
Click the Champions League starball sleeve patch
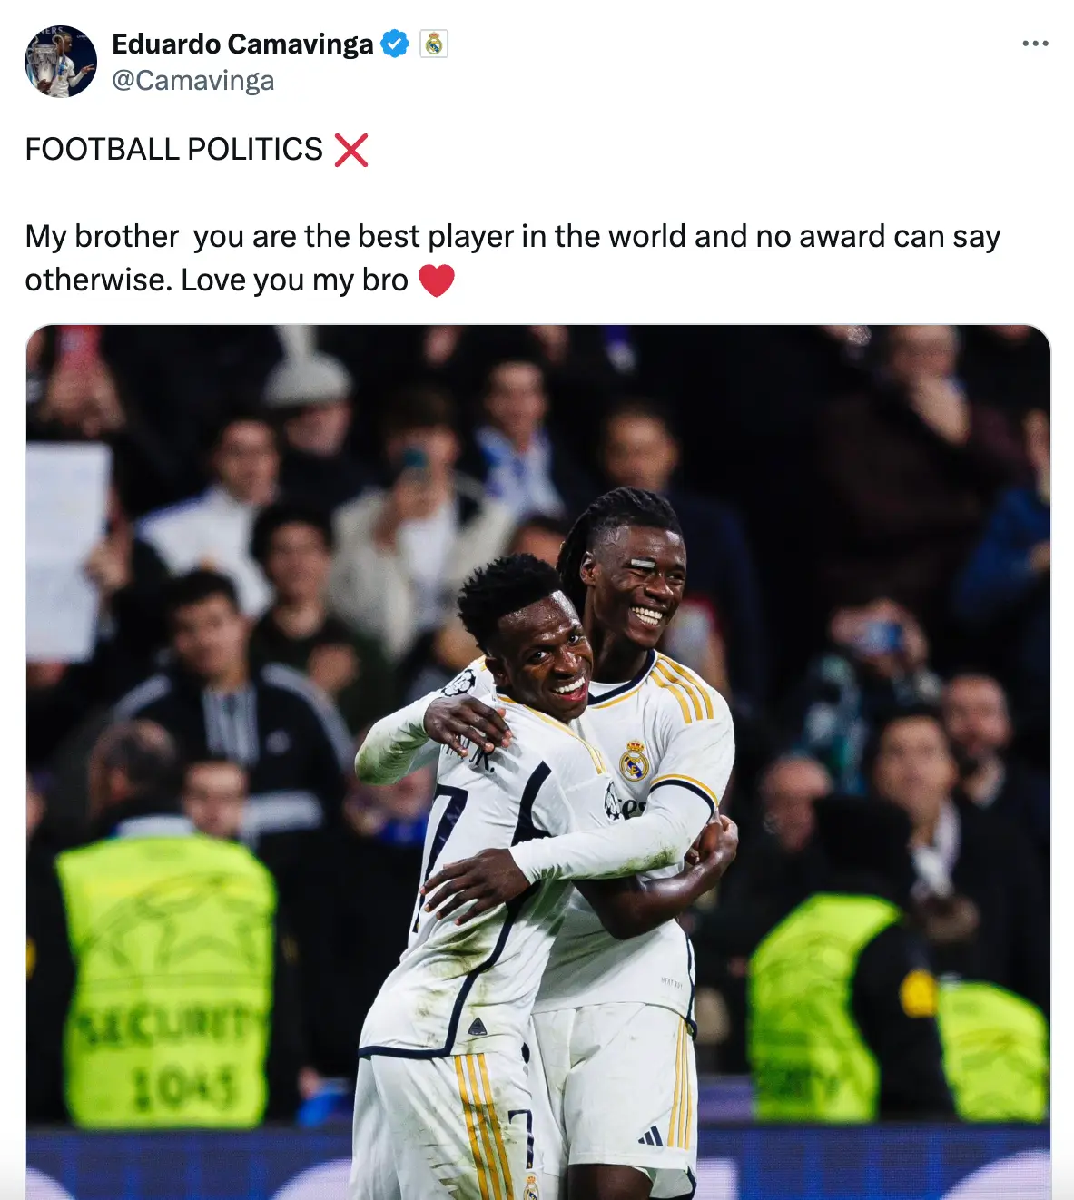click(x=460, y=682)
